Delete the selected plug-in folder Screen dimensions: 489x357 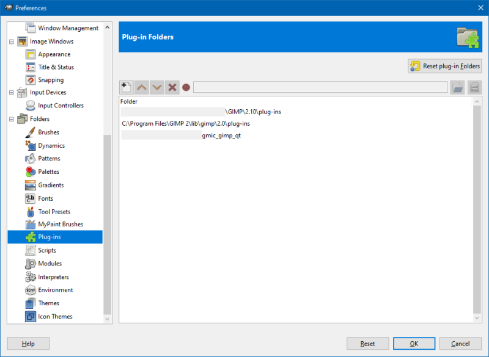coord(172,87)
